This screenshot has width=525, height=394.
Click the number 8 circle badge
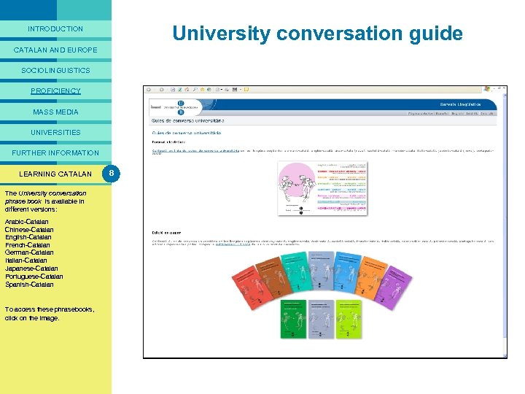coord(111,173)
